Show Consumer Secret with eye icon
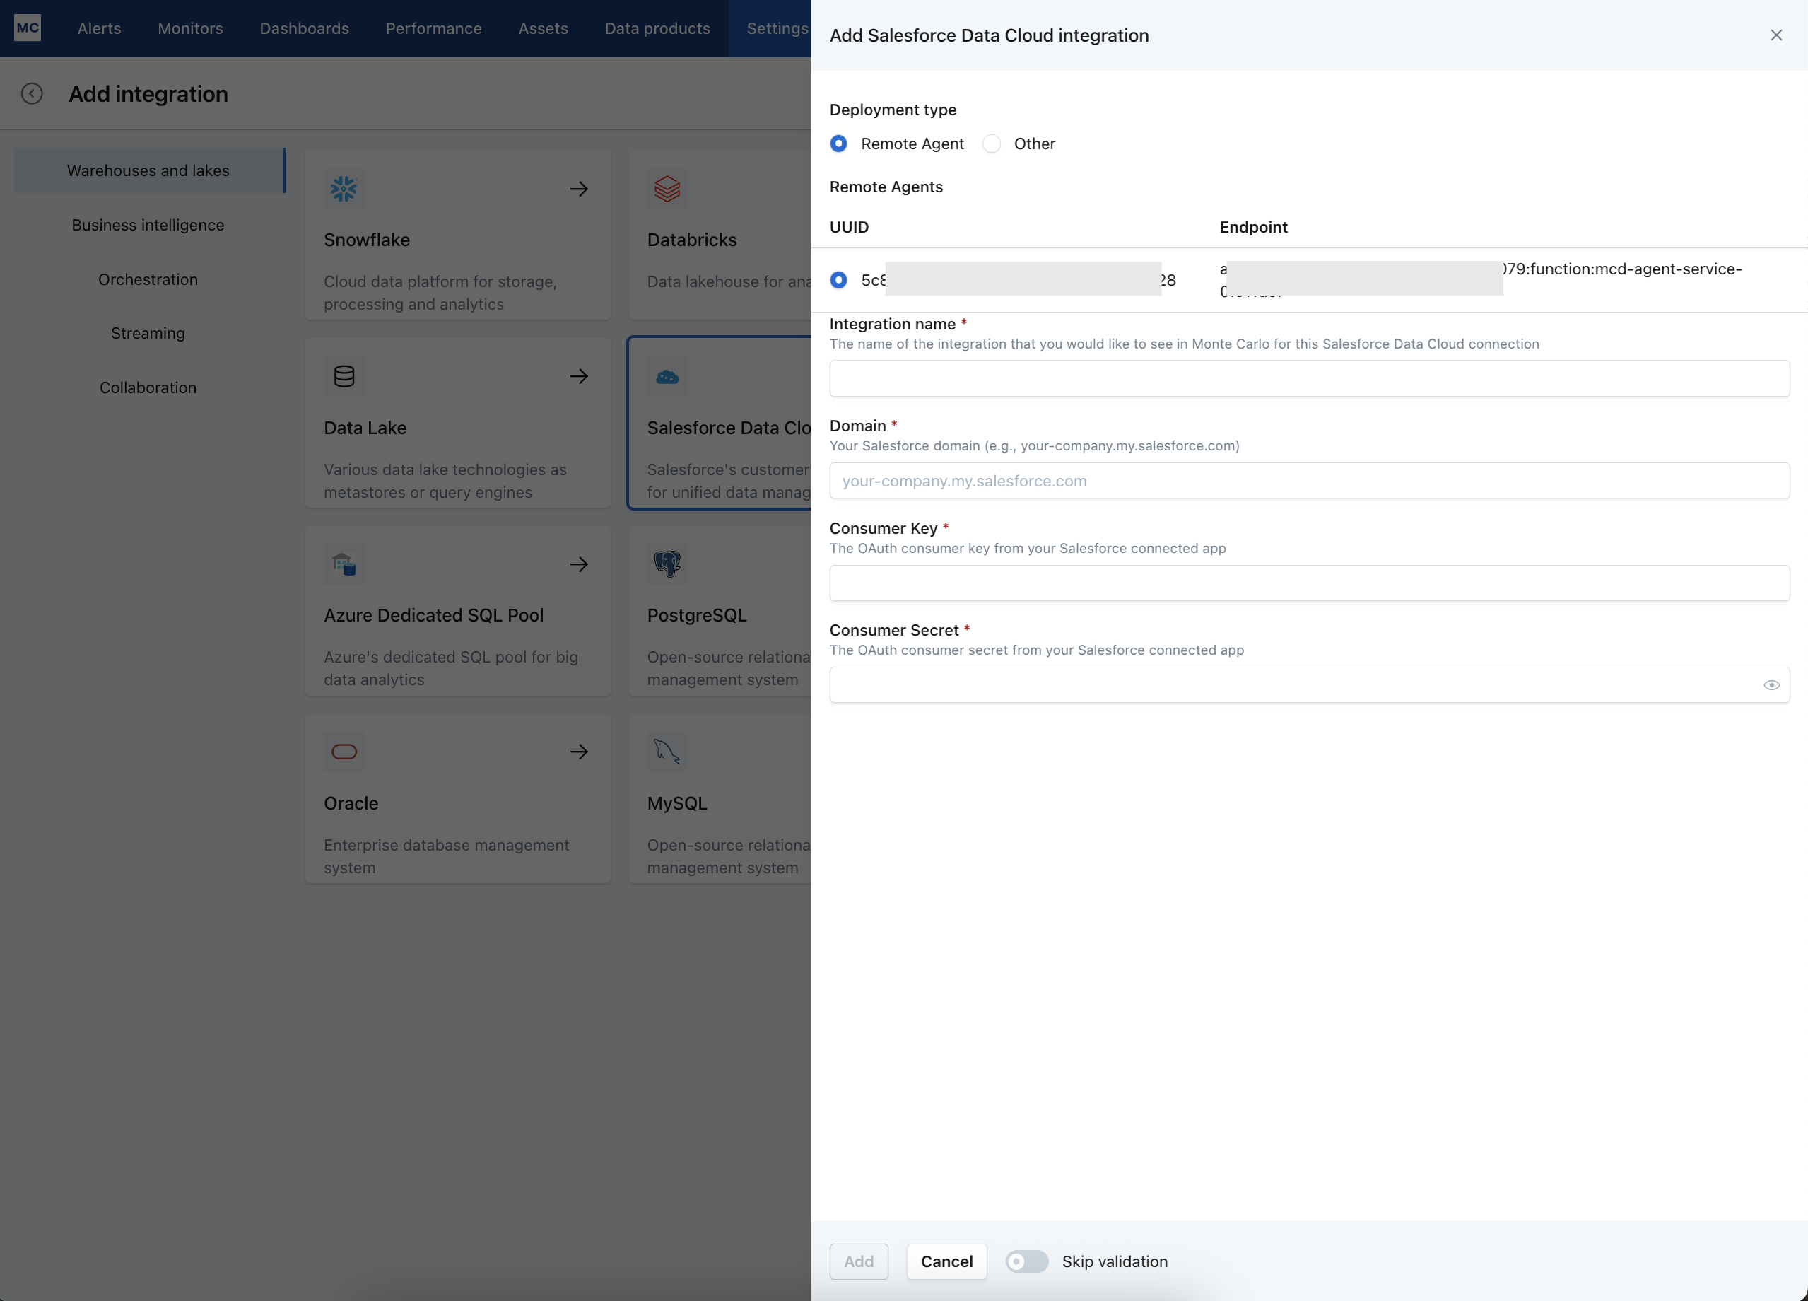Screen dimensions: 1808x1301 click(1771, 685)
